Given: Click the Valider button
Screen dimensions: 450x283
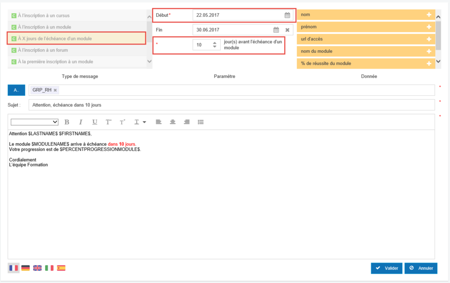Looking at the screenshot, I should 387,268.
